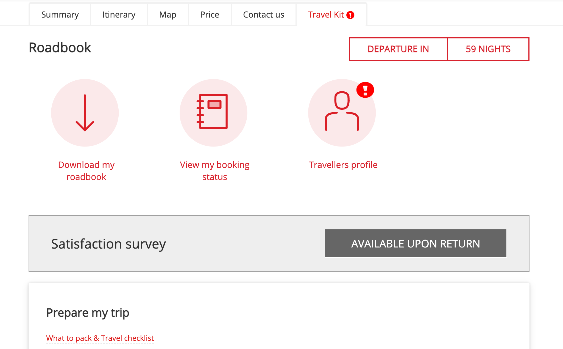
Task: Click the Satisfaction survey heading
Action: coord(108,244)
